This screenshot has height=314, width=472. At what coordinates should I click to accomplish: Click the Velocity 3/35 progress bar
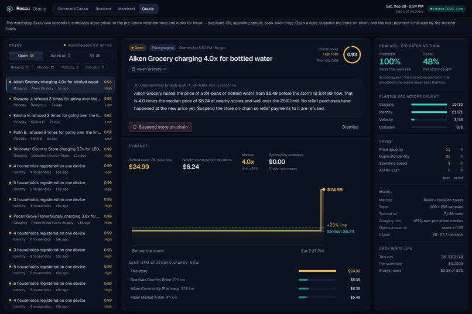click(429, 120)
